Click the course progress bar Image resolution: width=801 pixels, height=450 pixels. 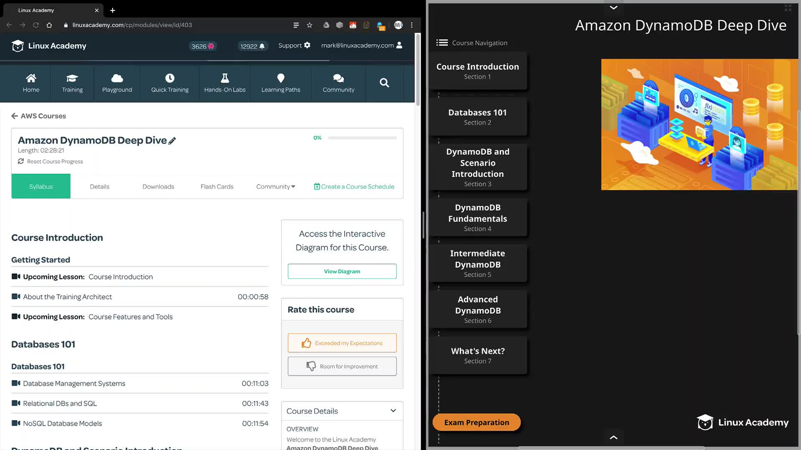point(362,138)
